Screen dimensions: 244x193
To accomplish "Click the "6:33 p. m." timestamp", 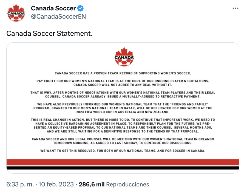I will pos(21,184).
